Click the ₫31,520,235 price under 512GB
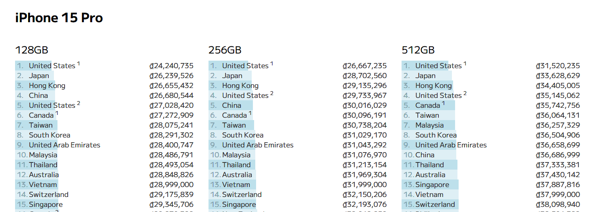This screenshot has height=212, width=595. click(x=558, y=66)
